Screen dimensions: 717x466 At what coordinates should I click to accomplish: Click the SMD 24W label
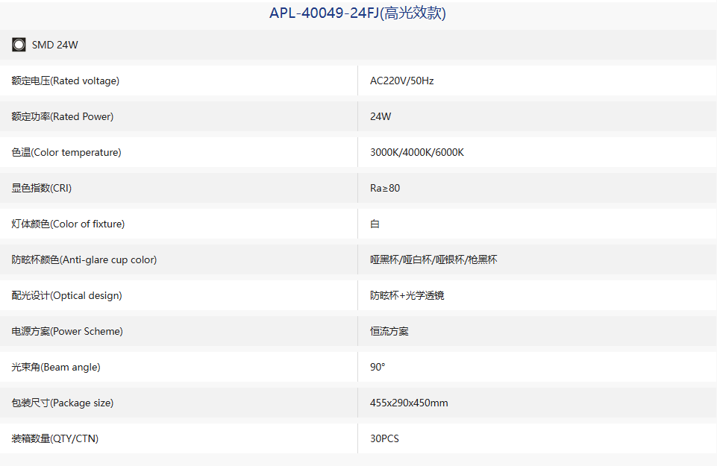click(x=55, y=45)
